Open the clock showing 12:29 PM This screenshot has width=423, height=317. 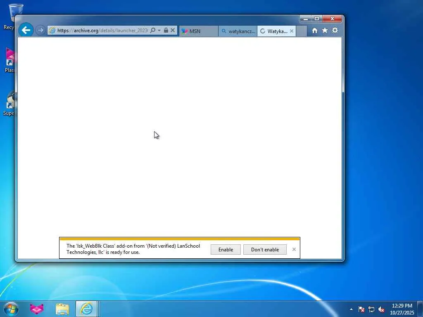402,309
